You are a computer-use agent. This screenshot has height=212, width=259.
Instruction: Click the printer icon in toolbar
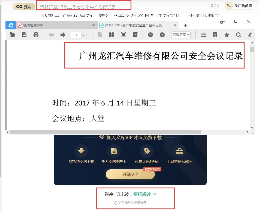point(36,35)
